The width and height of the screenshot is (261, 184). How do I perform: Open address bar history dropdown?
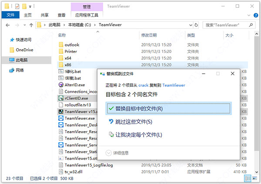pyautogui.click(x=191, y=25)
